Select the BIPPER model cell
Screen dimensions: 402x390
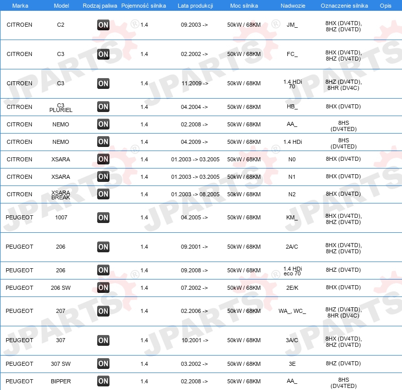coord(61,381)
